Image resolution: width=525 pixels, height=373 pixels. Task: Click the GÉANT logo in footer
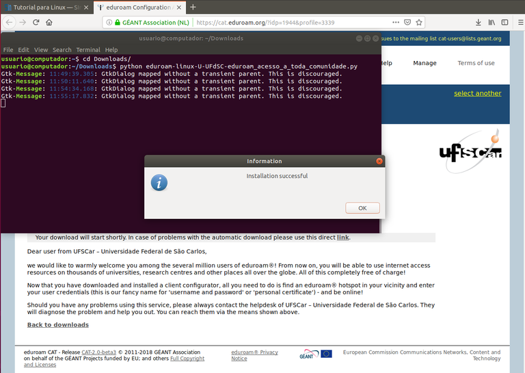click(x=309, y=354)
